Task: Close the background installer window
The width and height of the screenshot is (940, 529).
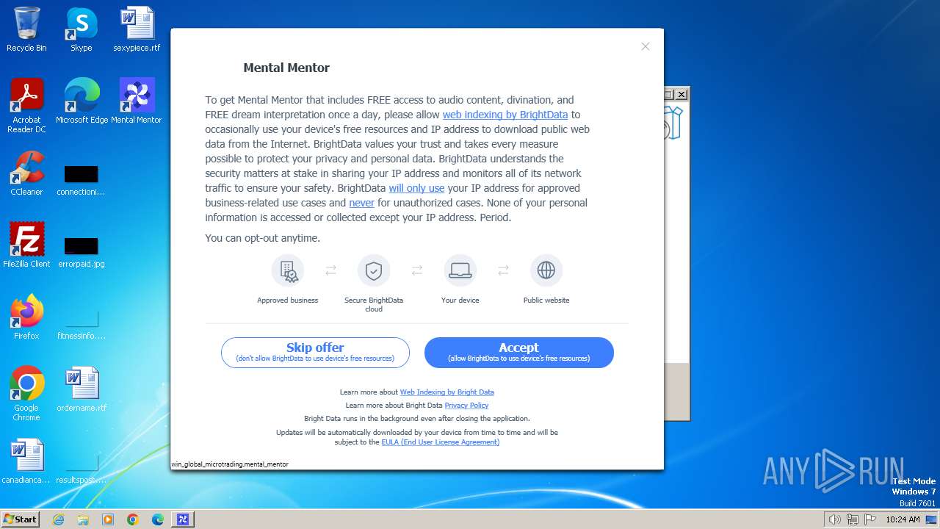Action: pos(681,94)
